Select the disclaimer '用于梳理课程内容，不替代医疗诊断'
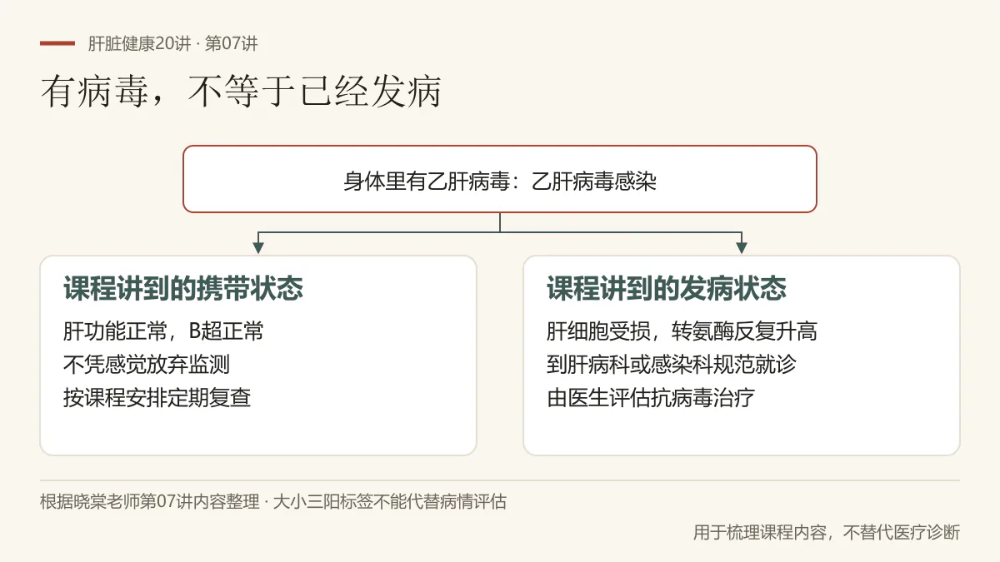 (x=827, y=532)
